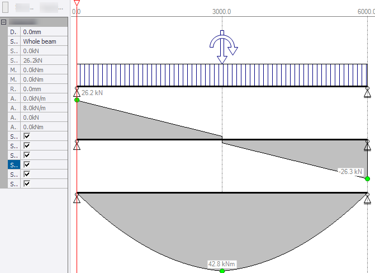Click left support symbol under the loaded beam
This screenshot has height=273, width=375.
pyautogui.click(x=77, y=91)
